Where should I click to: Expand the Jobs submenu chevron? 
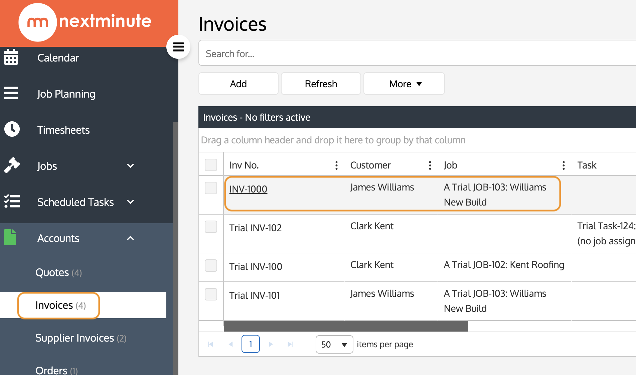tap(131, 166)
